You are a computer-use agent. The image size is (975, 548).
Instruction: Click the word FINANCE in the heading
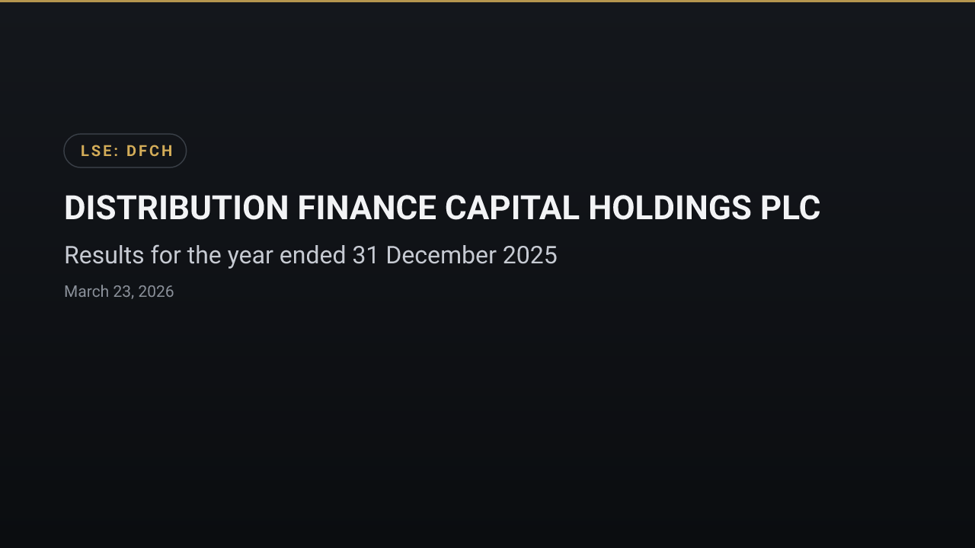[x=366, y=208]
